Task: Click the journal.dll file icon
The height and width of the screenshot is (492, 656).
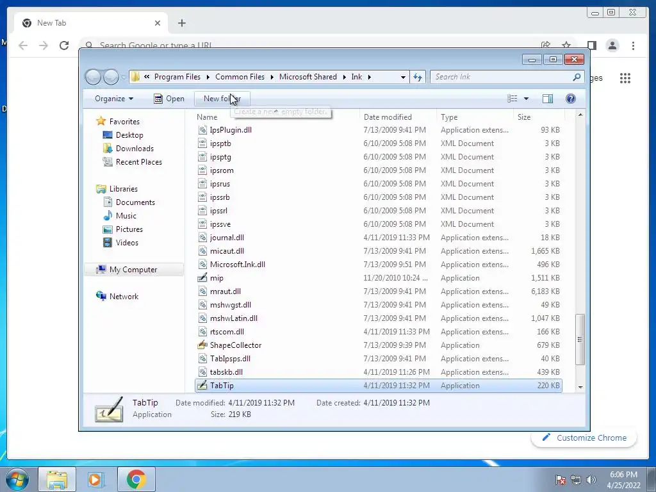Action: [x=202, y=238]
